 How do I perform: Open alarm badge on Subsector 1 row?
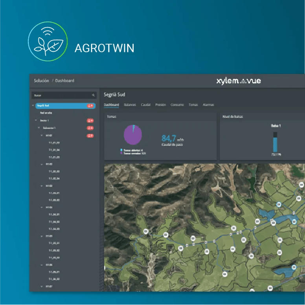90,128
